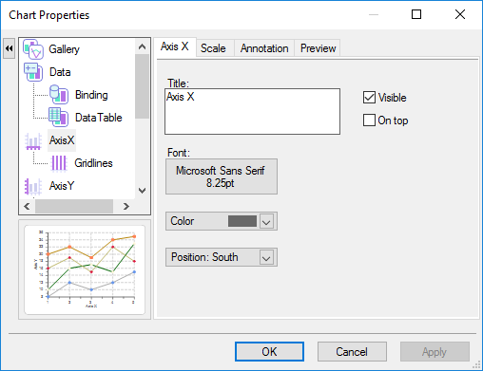The image size is (483, 371).
Task: Switch to the Scale tab
Action: coord(213,48)
